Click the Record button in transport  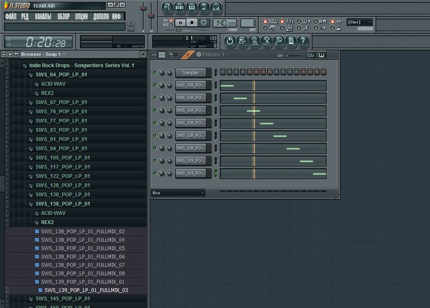click(204, 23)
